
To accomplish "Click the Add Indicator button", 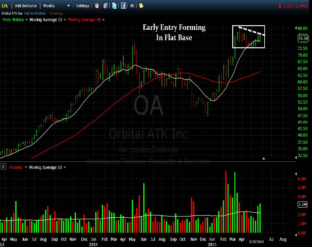I will [x=26, y=6].
